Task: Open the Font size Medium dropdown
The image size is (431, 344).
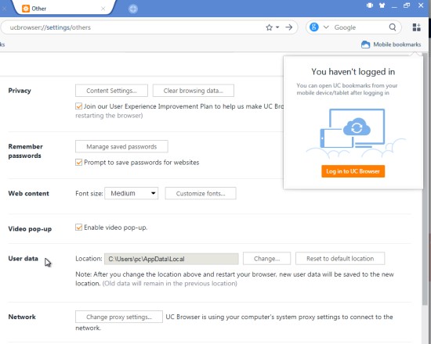Action: 132,193
